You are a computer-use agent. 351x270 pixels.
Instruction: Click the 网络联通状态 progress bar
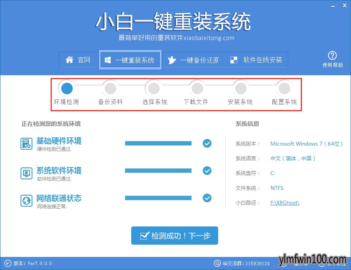158,198
